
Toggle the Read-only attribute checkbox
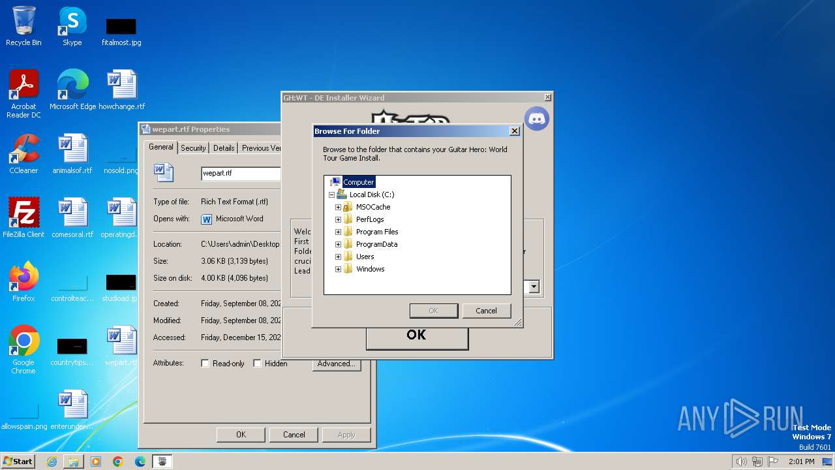pos(205,364)
